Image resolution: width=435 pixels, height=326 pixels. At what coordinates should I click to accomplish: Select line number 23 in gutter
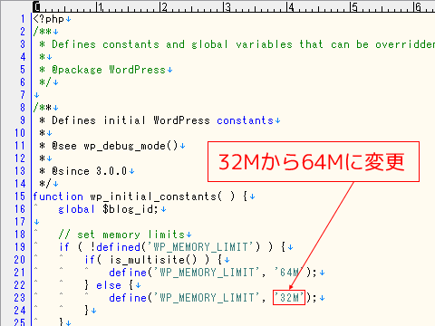point(20,298)
